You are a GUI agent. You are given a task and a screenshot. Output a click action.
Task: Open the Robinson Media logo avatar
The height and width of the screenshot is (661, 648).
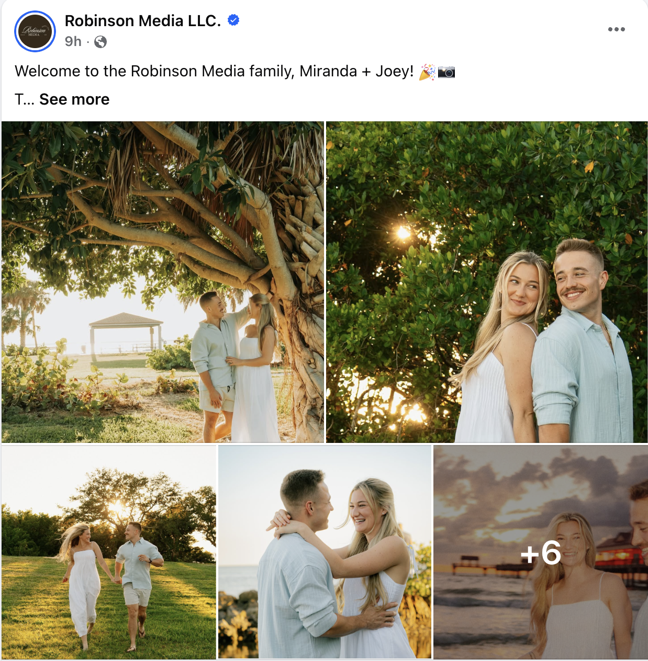(35, 31)
